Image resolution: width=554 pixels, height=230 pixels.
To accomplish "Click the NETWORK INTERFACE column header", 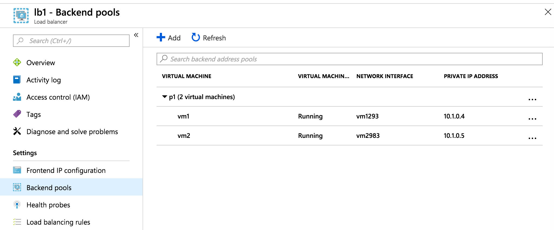I will (x=385, y=76).
